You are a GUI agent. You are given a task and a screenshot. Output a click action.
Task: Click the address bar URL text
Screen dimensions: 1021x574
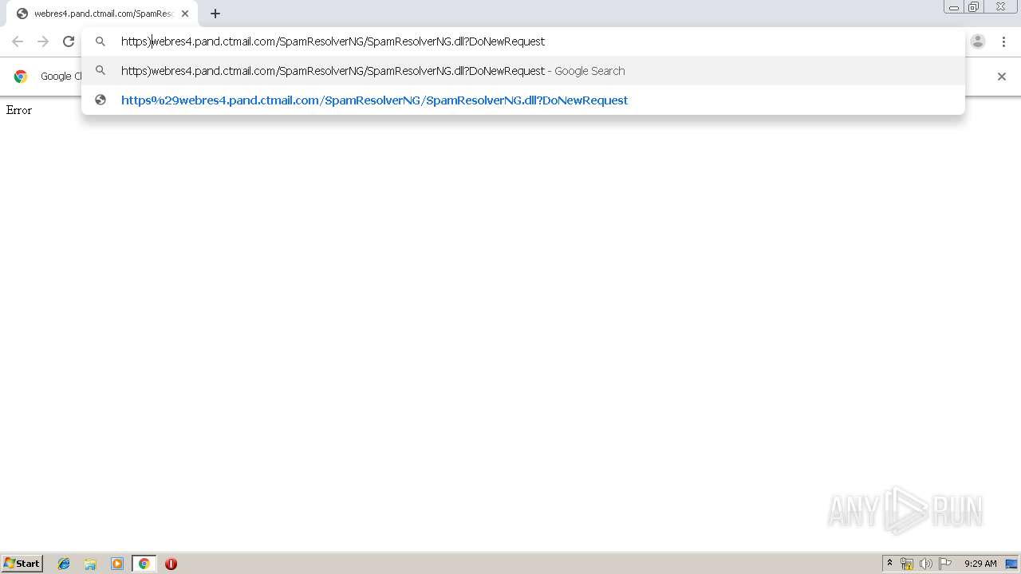pos(333,41)
